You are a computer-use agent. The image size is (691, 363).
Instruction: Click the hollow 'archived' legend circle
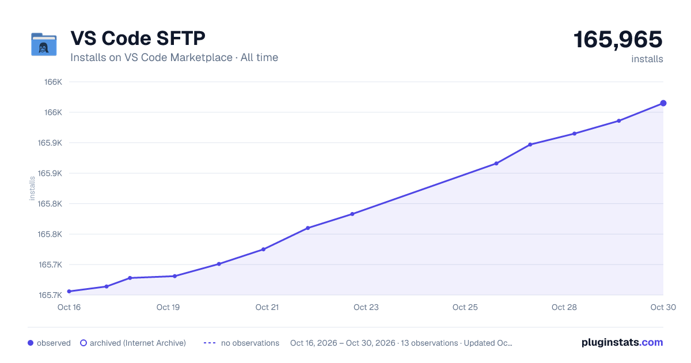click(x=83, y=343)
